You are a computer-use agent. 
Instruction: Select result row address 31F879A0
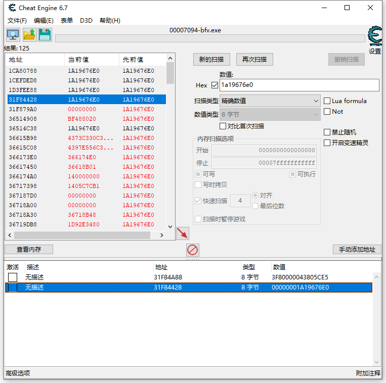pos(87,109)
